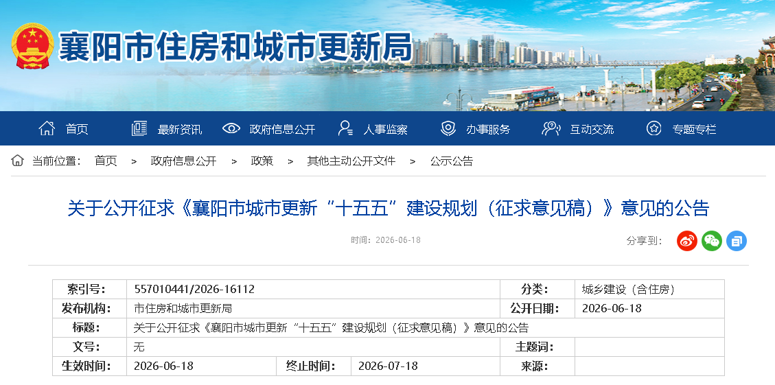Click the 来源 label
The height and width of the screenshot is (385, 775).
coord(534,366)
